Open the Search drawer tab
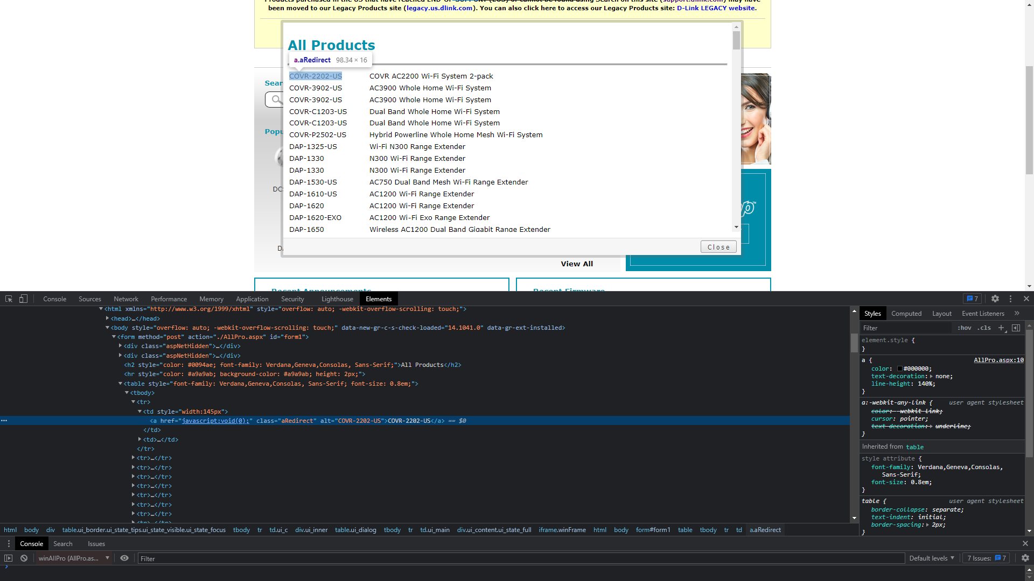This screenshot has height=581, width=1034. [x=63, y=544]
